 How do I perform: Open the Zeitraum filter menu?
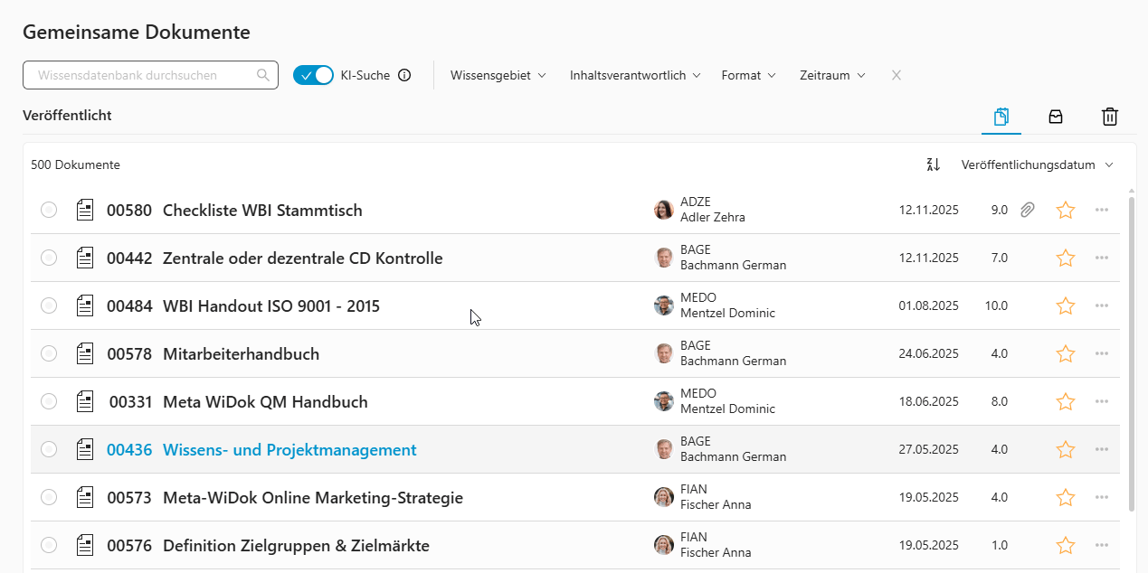click(x=832, y=75)
